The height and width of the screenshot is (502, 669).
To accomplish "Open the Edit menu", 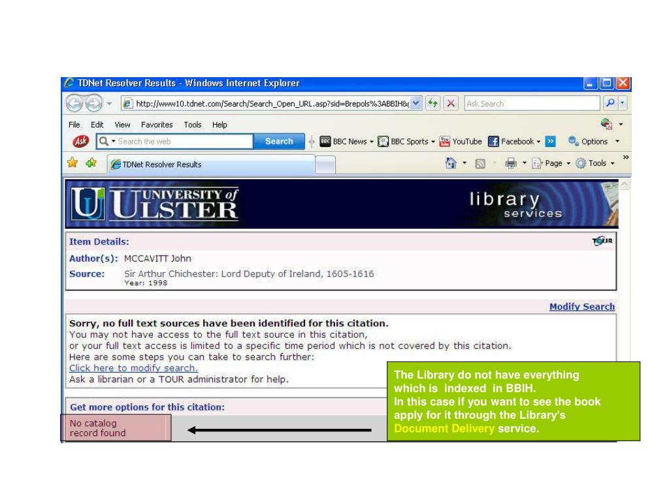I will coord(97,125).
